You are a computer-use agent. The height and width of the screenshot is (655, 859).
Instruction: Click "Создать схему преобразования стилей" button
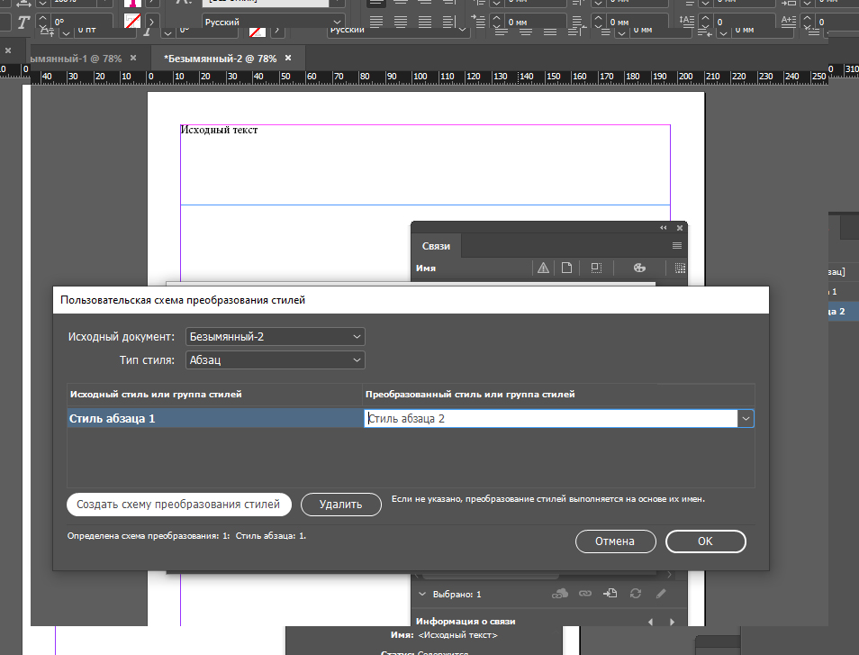click(179, 505)
